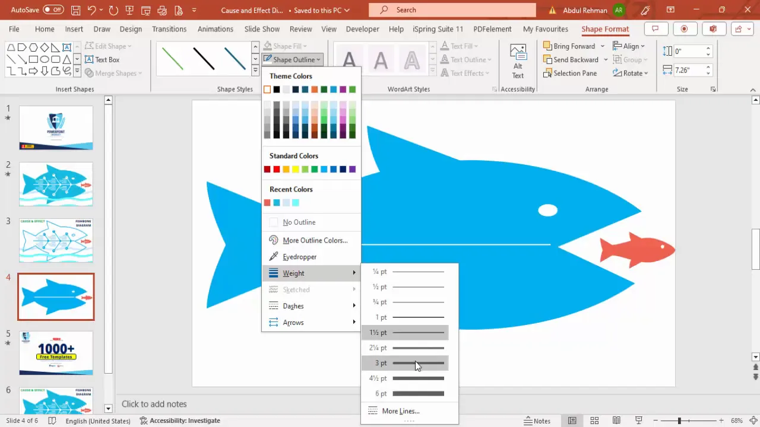Select slide 5 thumbnail
760x427 pixels.
click(56, 353)
